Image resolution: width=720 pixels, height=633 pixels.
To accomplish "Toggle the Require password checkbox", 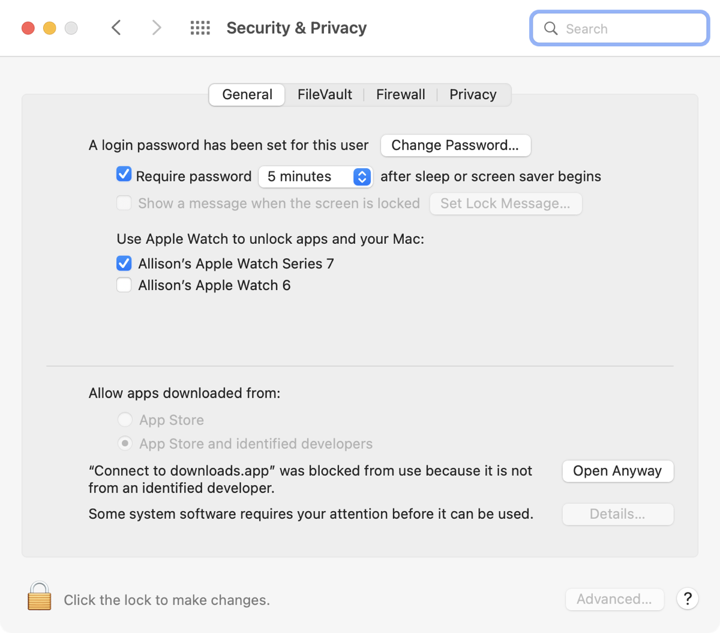I will 124,175.
